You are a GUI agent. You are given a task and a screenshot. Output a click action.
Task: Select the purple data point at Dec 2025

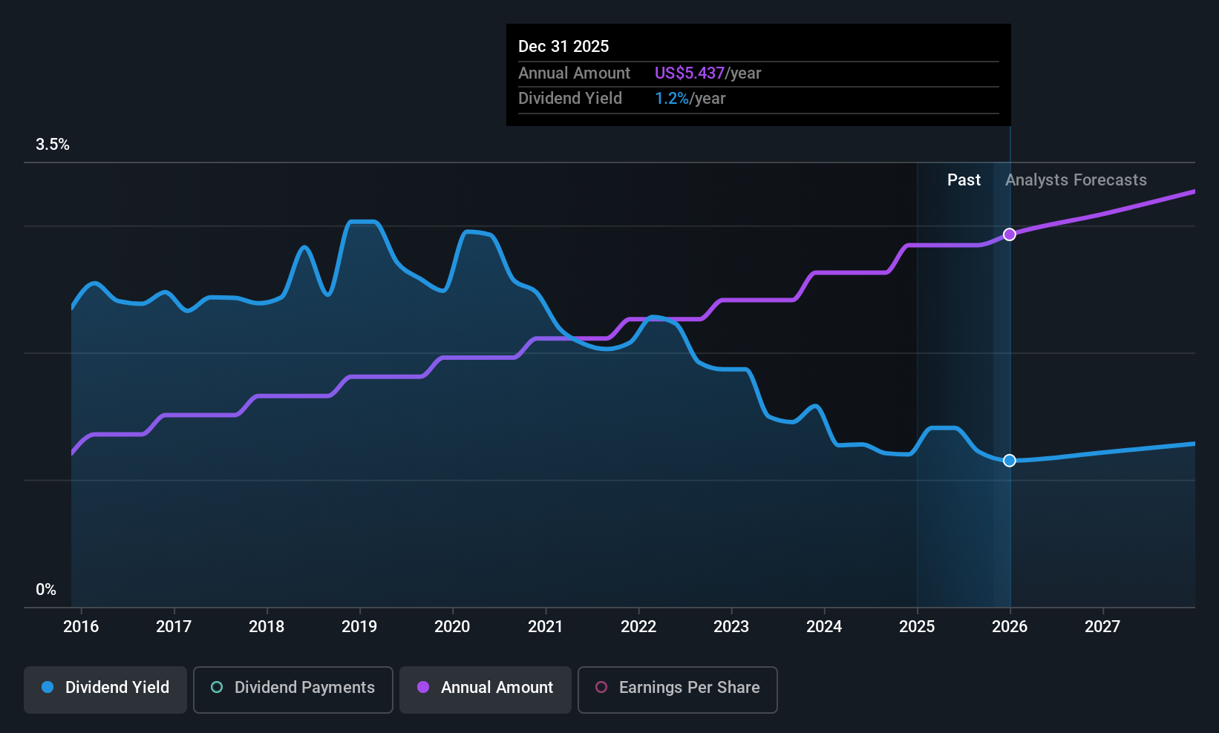(1010, 234)
